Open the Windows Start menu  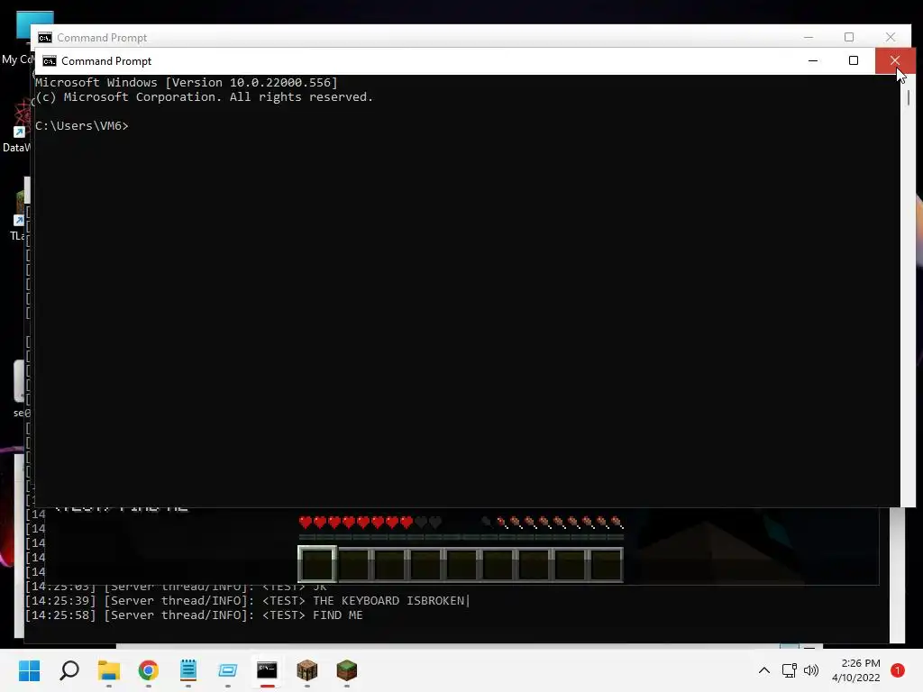coord(29,670)
